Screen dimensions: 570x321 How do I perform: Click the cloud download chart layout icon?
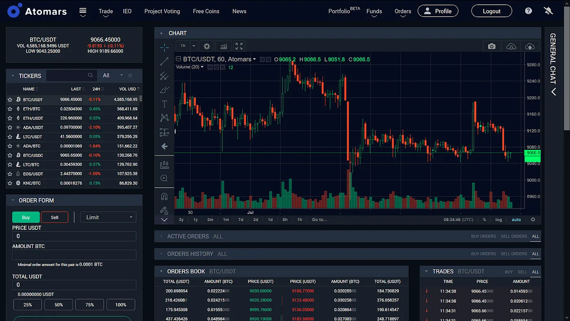(511, 46)
